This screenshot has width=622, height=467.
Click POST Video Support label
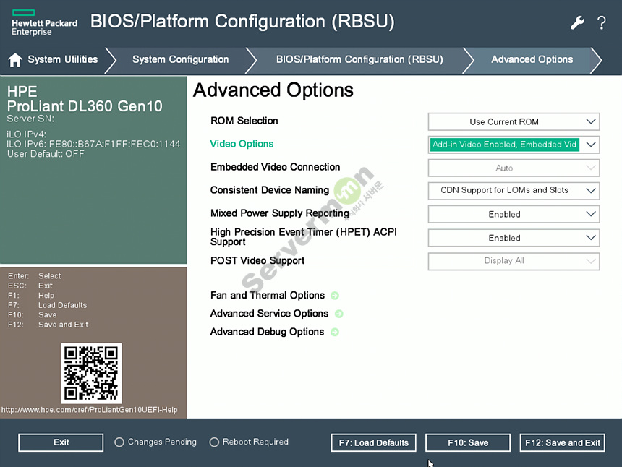coord(257,260)
